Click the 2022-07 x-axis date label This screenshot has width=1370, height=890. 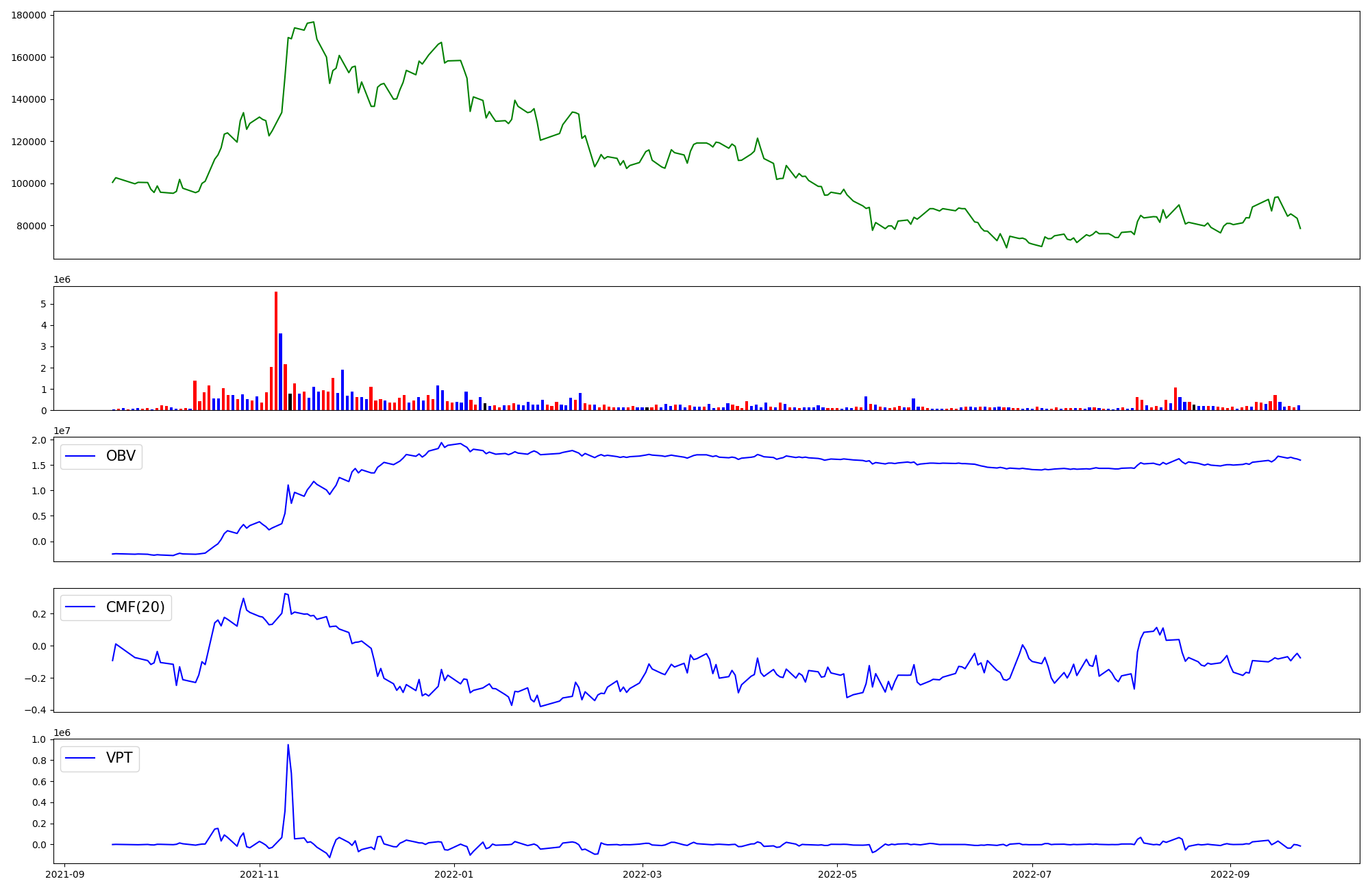coord(1032,874)
